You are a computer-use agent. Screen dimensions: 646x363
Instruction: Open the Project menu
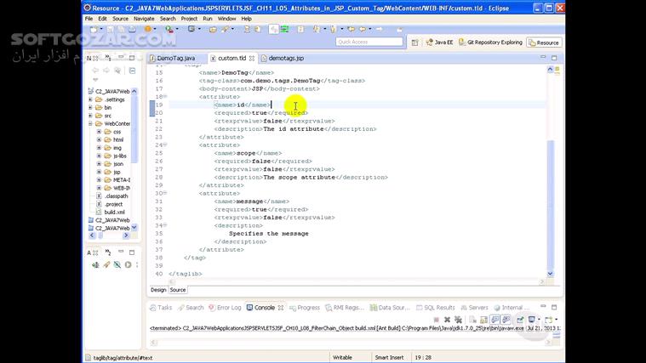click(189, 19)
